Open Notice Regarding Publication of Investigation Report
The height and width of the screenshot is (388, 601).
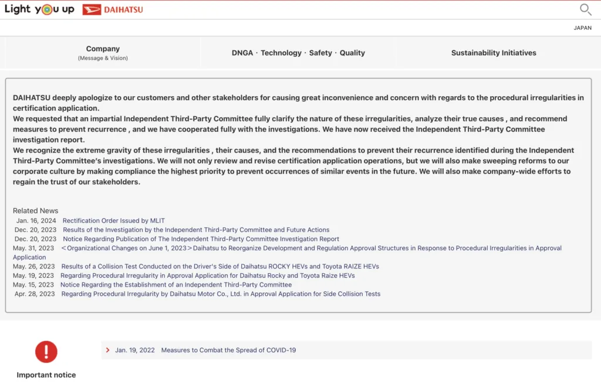click(201, 239)
